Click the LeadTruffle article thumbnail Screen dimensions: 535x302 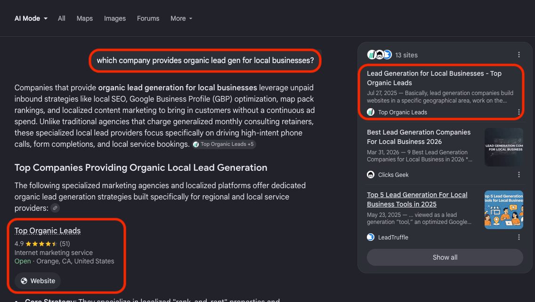pyautogui.click(x=503, y=210)
